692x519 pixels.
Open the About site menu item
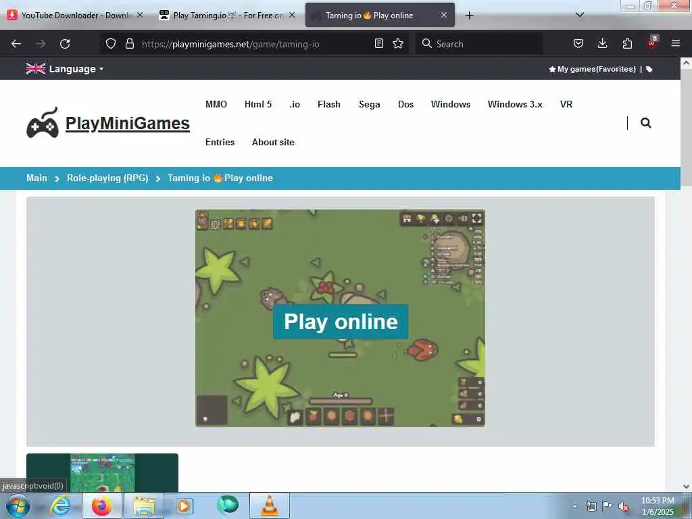pos(273,142)
